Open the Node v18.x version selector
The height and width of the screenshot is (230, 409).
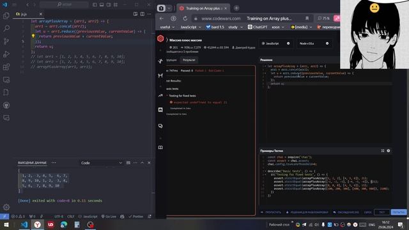[314, 43]
